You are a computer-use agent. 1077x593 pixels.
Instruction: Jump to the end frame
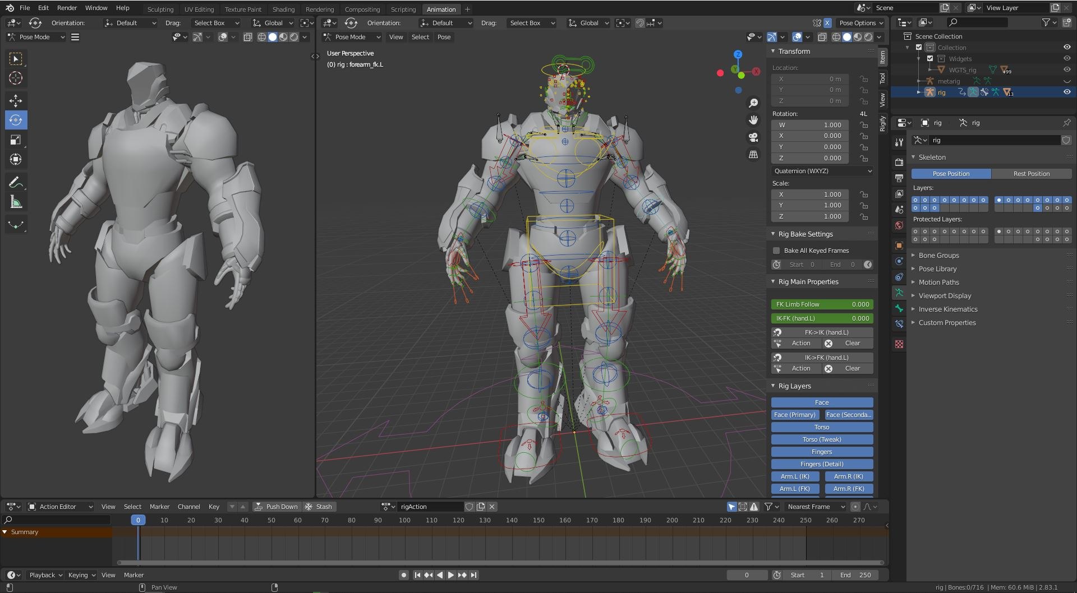pyautogui.click(x=474, y=575)
